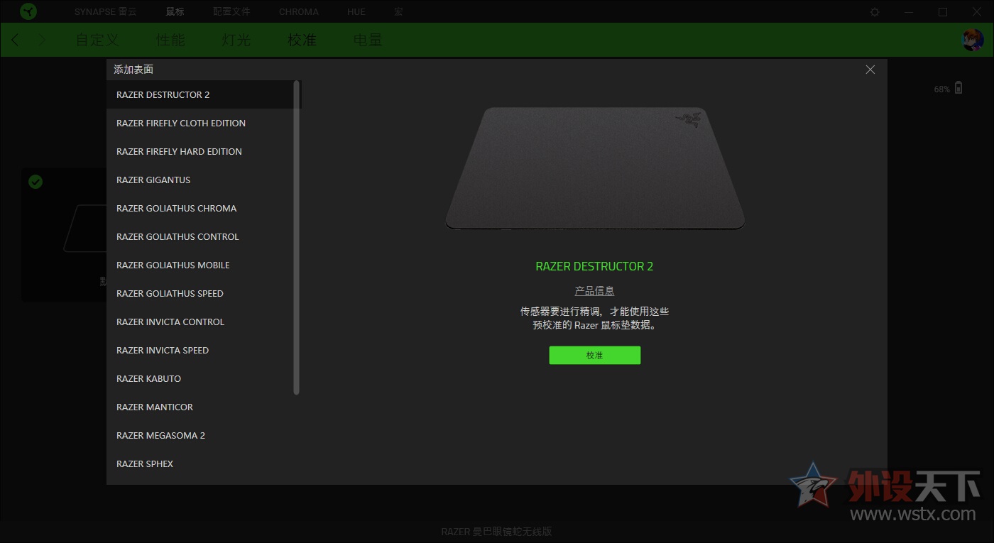Select the 校准 section tab
This screenshot has height=543, width=994.
302,40
